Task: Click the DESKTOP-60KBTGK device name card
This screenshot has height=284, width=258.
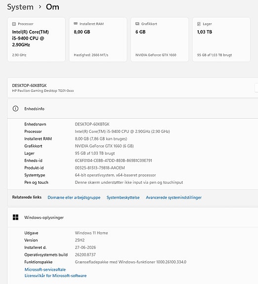Action: (x=133, y=88)
